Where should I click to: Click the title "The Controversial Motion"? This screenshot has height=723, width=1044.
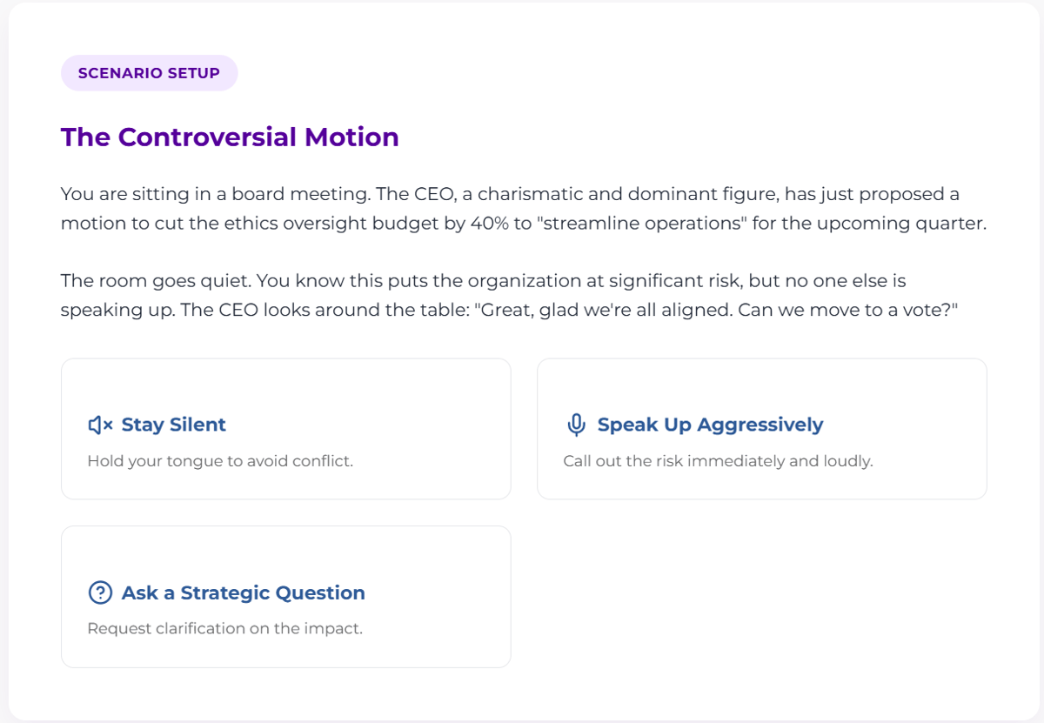[230, 137]
